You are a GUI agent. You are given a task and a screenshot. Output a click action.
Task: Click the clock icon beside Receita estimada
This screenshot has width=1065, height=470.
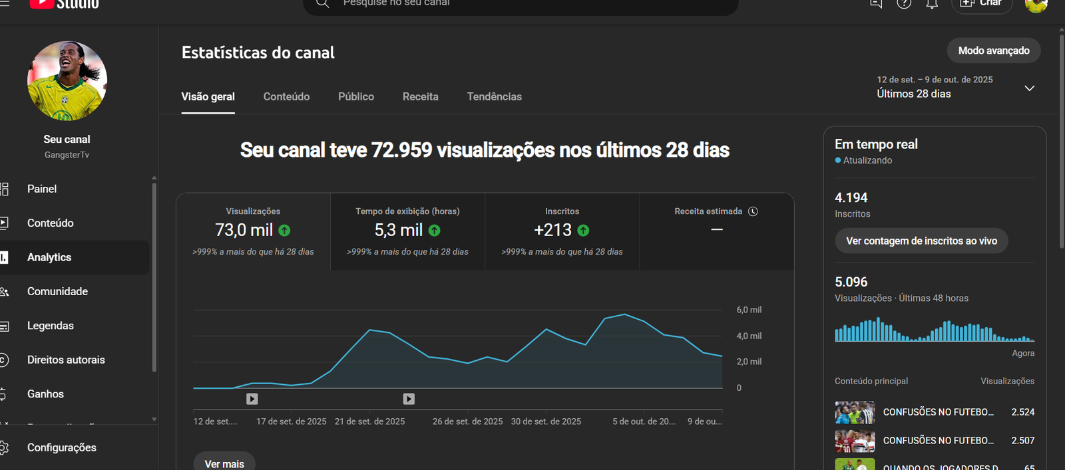[x=753, y=211]
